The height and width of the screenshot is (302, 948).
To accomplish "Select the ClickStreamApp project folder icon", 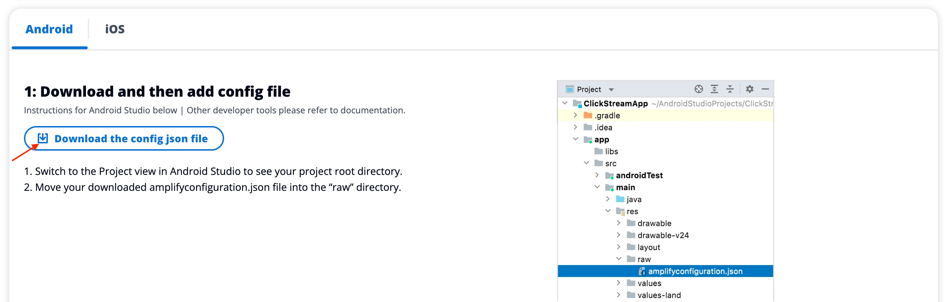I will pyautogui.click(x=577, y=104).
